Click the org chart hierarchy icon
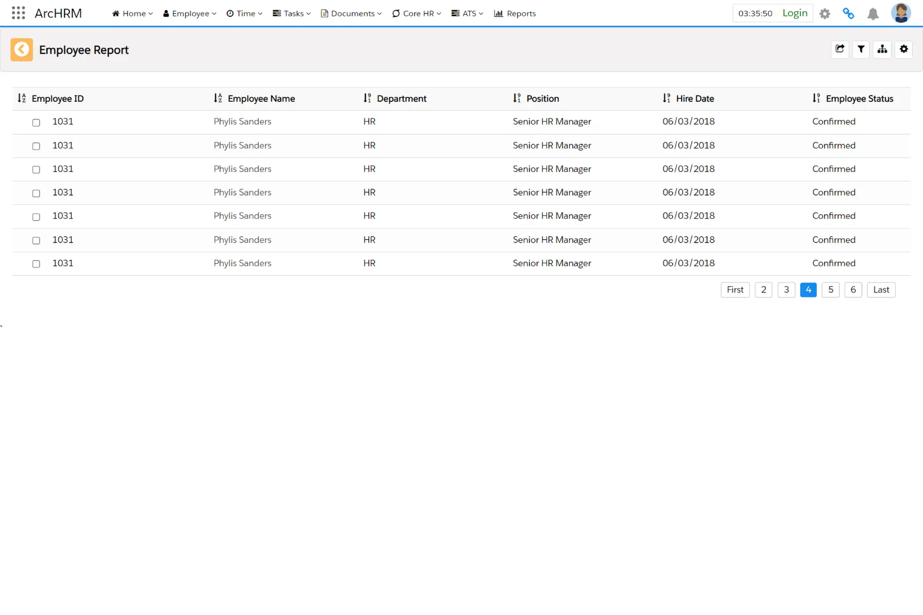 pos(882,49)
